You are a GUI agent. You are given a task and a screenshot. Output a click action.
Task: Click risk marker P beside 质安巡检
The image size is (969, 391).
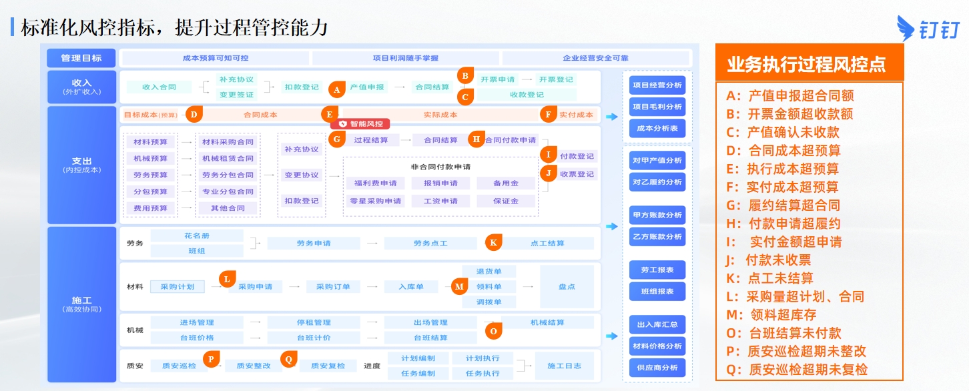pos(211,359)
